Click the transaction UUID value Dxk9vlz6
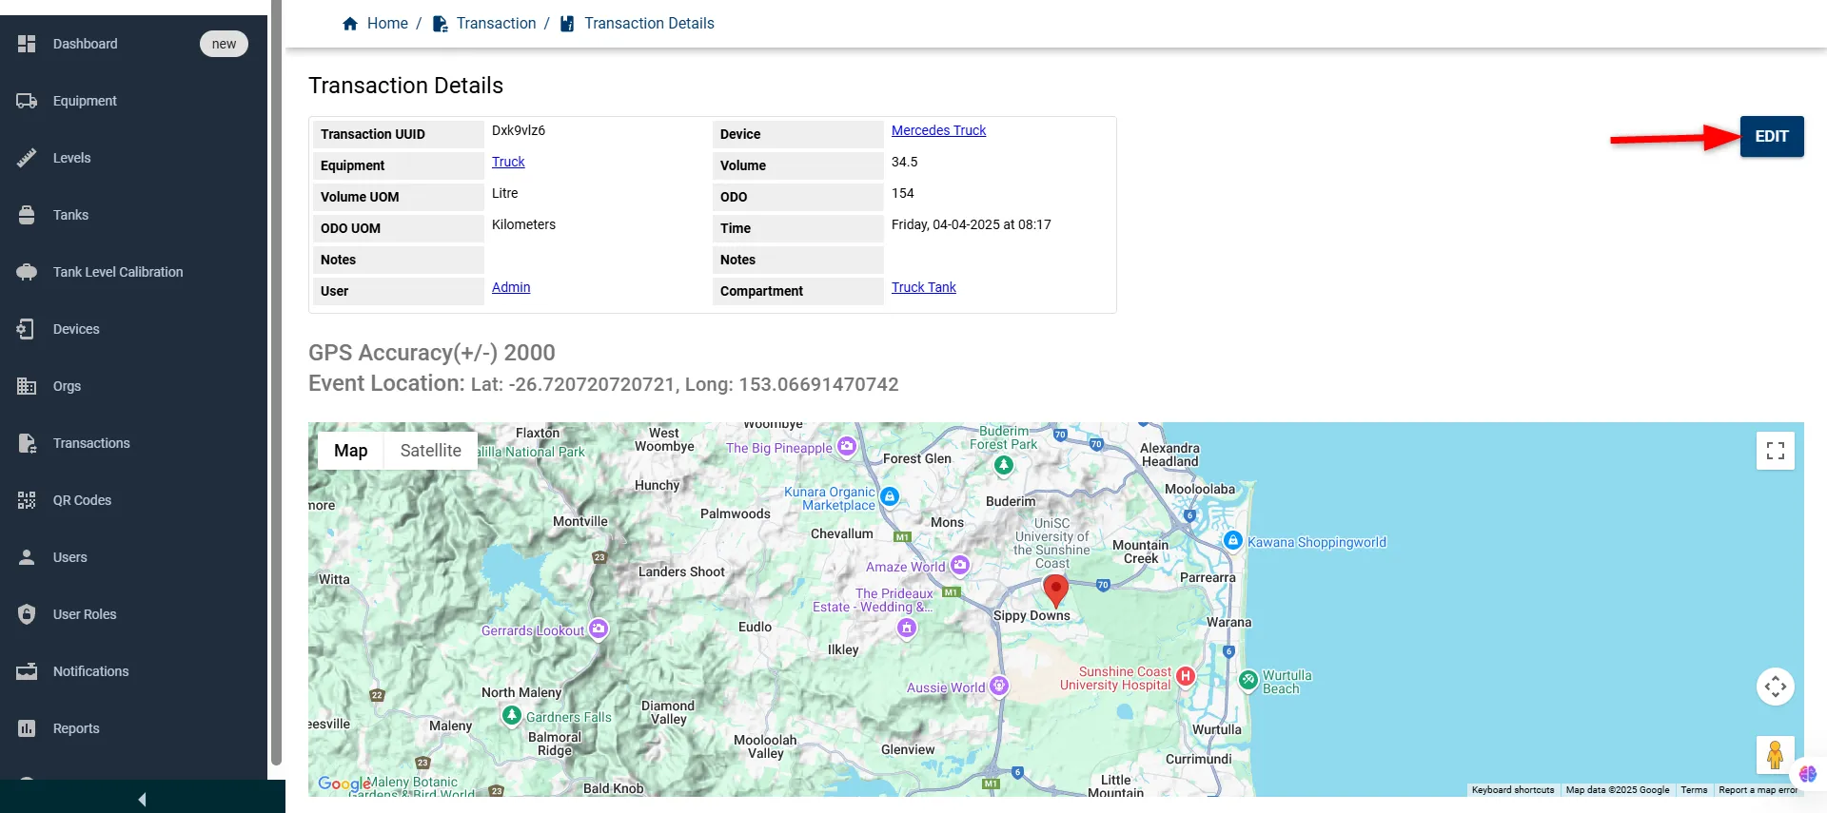This screenshot has height=813, width=1827. pyautogui.click(x=519, y=130)
